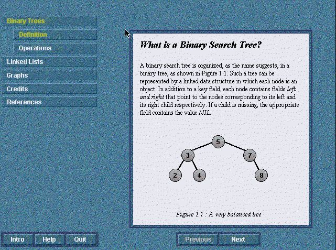Image resolution: width=336 pixels, height=250 pixels.
Task: Show the Credits page
Action: [x=49, y=89]
